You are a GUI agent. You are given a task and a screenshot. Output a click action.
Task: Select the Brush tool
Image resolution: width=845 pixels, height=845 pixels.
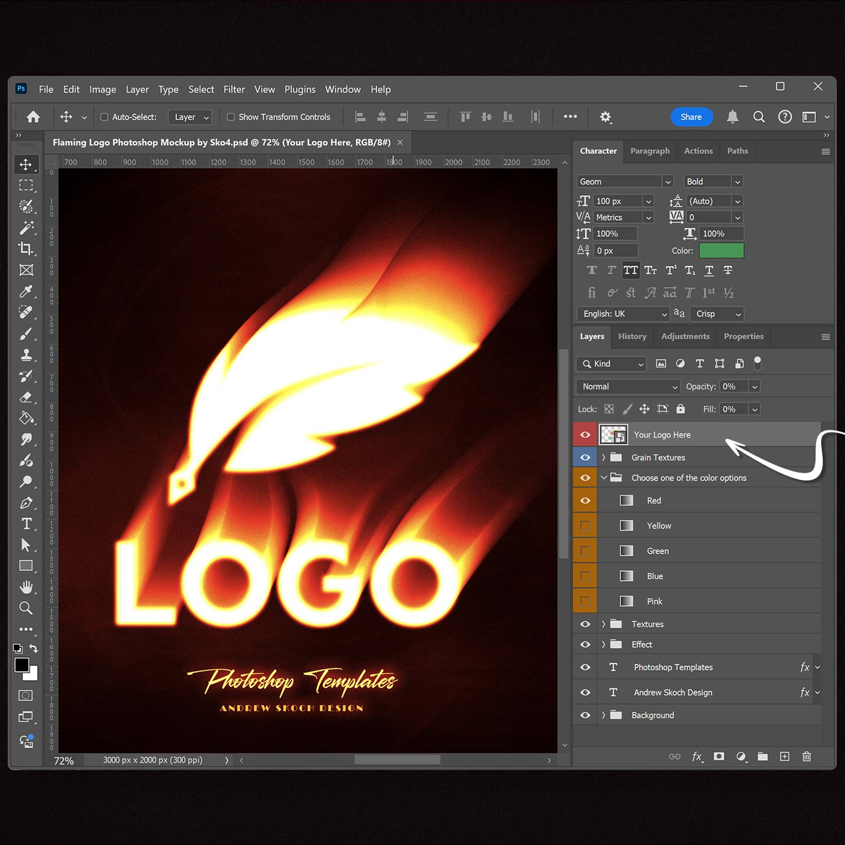(x=26, y=333)
